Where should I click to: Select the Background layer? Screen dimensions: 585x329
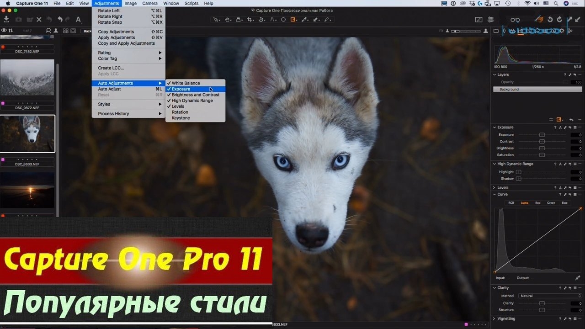tap(537, 90)
